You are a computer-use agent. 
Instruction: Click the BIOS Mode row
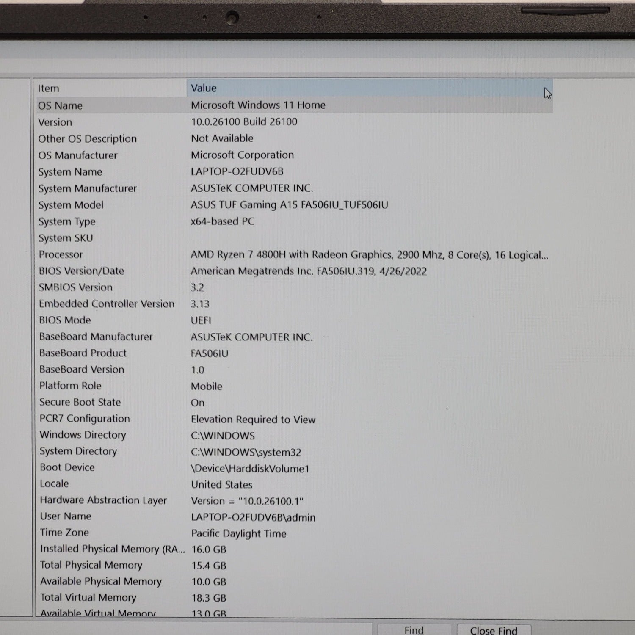click(x=65, y=320)
